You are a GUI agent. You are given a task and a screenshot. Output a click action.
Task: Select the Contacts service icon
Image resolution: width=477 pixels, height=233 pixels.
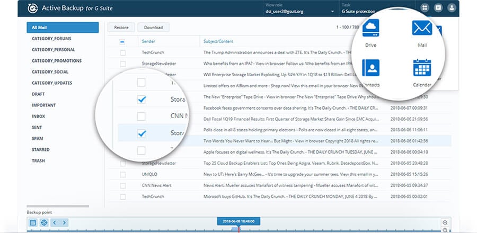(370, 68)
